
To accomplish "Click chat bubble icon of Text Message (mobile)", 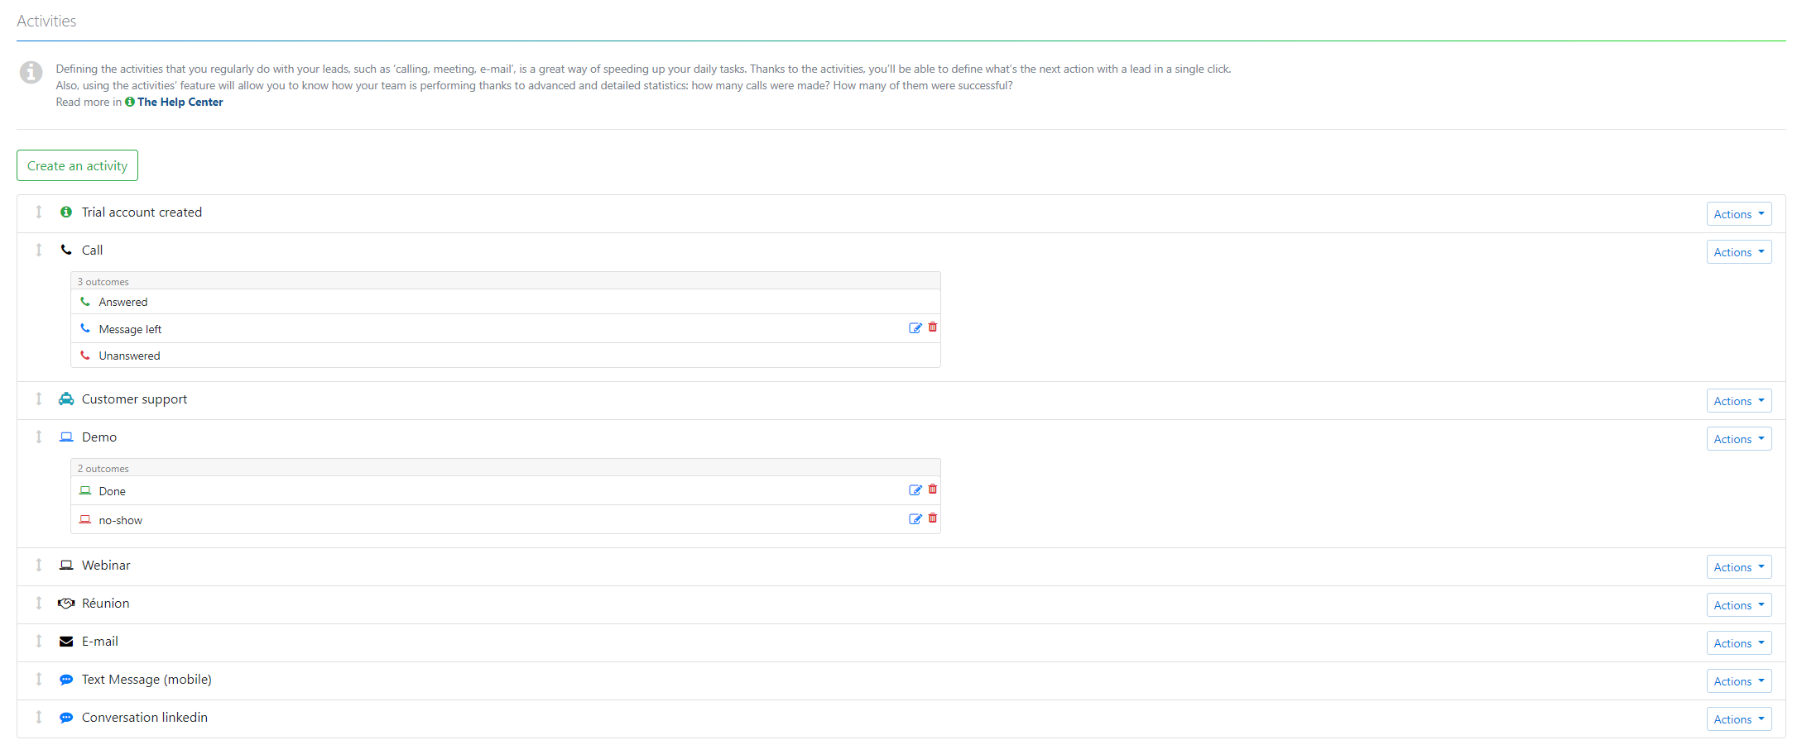I will point(66,680).
